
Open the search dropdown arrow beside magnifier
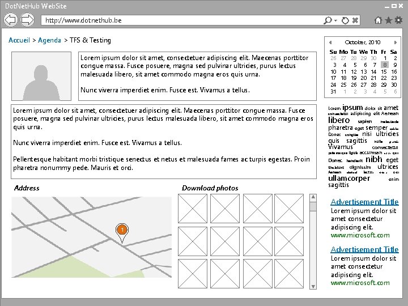(x=335, y=20)
